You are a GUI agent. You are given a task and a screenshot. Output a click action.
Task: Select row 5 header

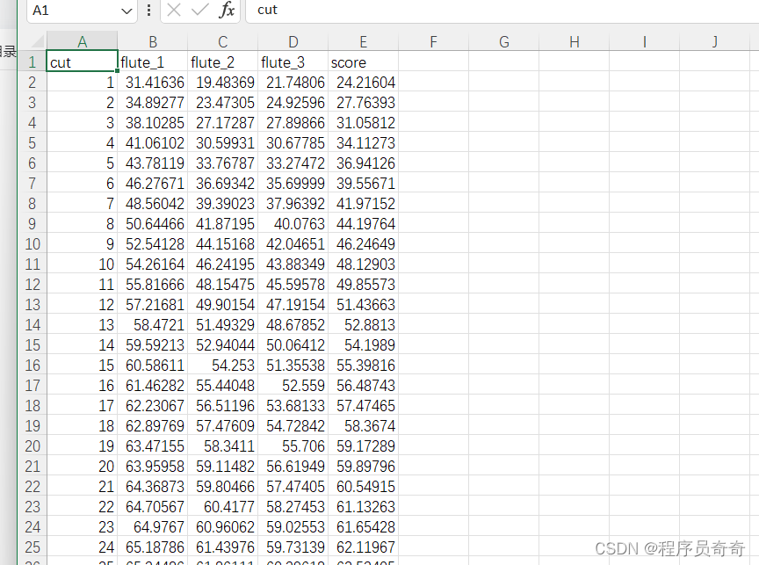point(32,143)
